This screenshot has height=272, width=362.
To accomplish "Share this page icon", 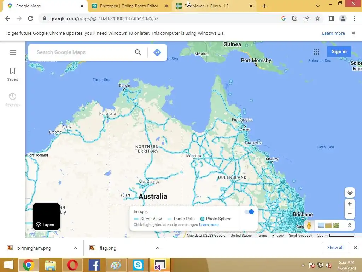I will [306, 18].
